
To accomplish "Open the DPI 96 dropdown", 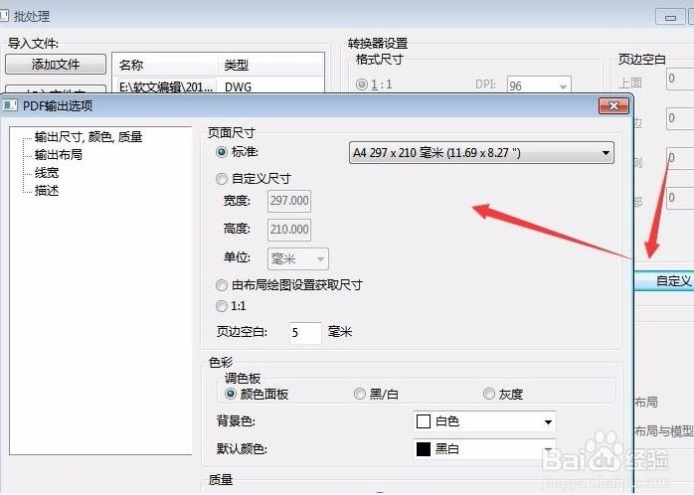I will (537, 86).
